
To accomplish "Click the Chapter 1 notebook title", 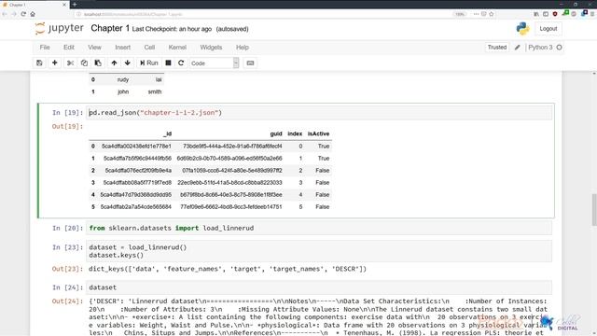I will tap(110, 29).
